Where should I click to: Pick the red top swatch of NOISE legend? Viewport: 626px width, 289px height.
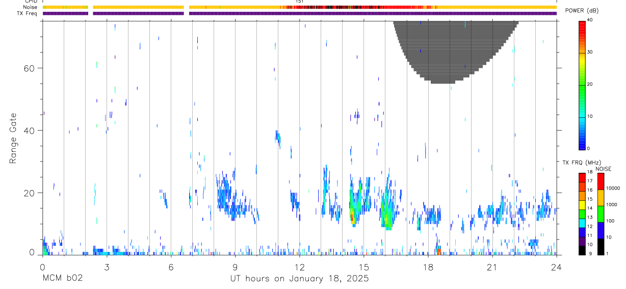[x=601, y=181]
